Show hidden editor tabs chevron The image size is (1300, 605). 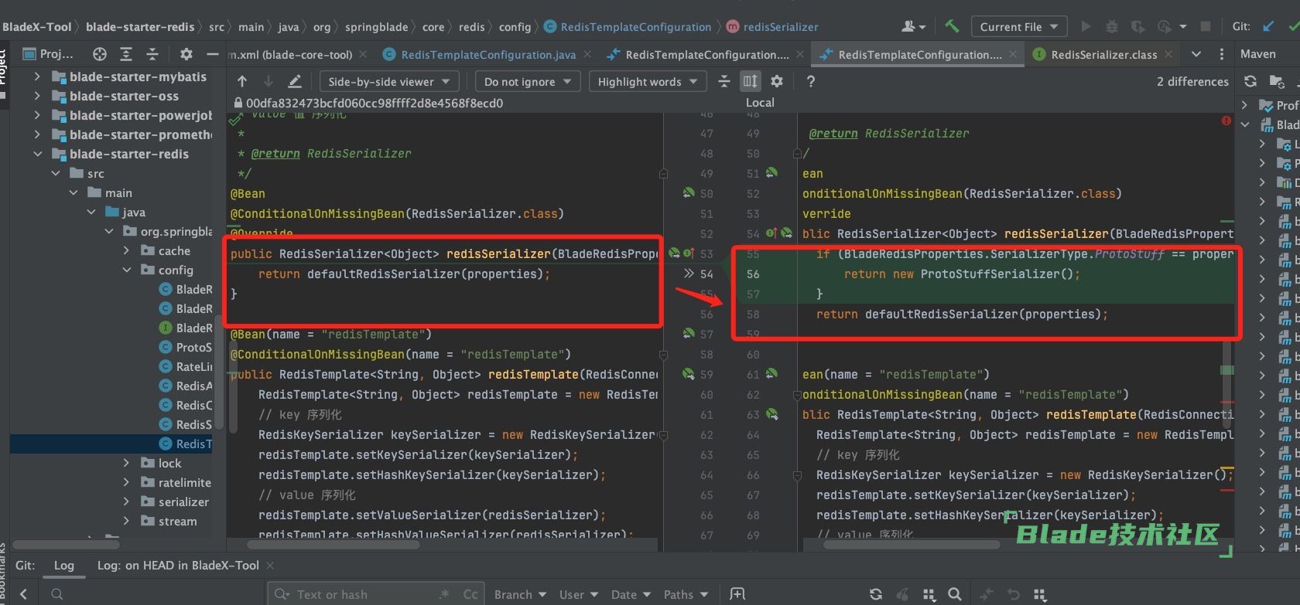(1196, 54)
